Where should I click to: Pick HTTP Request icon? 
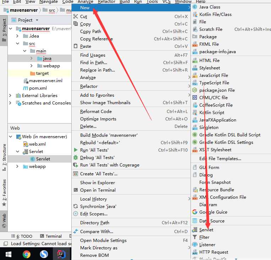pos(195,252)
